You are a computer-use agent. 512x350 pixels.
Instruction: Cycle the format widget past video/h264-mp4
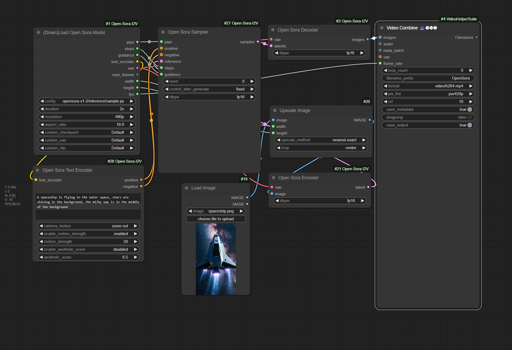tap(471, 86)
